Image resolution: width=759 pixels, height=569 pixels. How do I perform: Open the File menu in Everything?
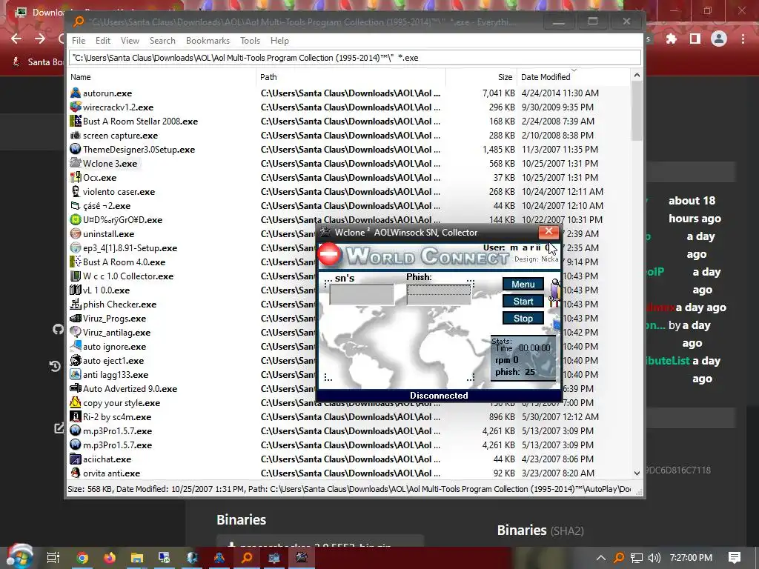point(79,41)
